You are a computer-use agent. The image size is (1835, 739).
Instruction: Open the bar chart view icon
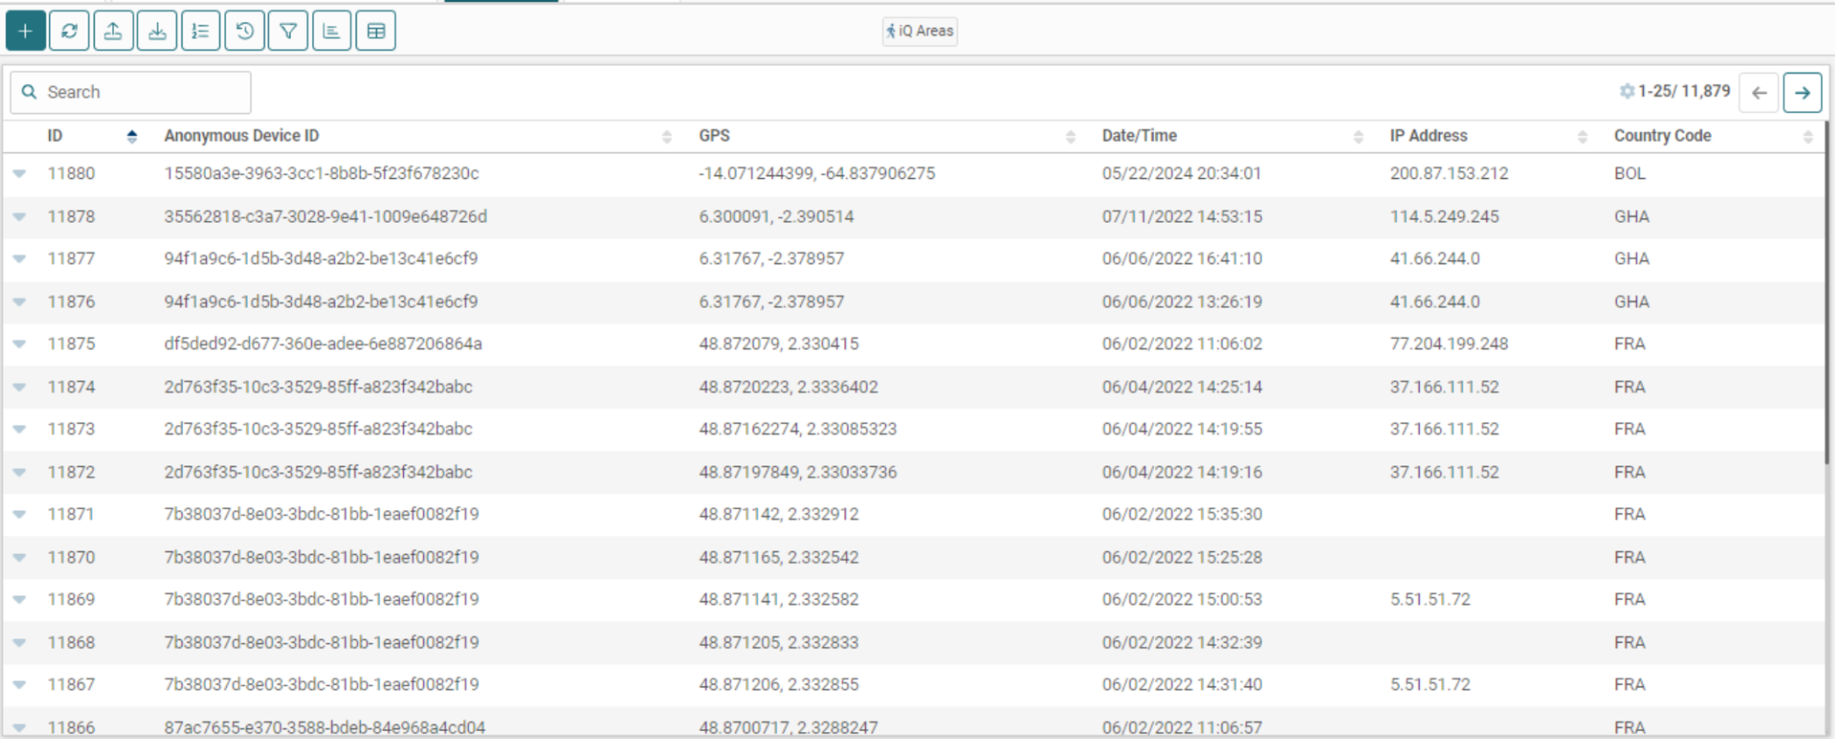click(331, 32)
